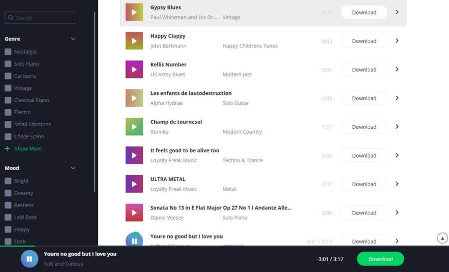Check the Electro genre filter

pos(8,112)
